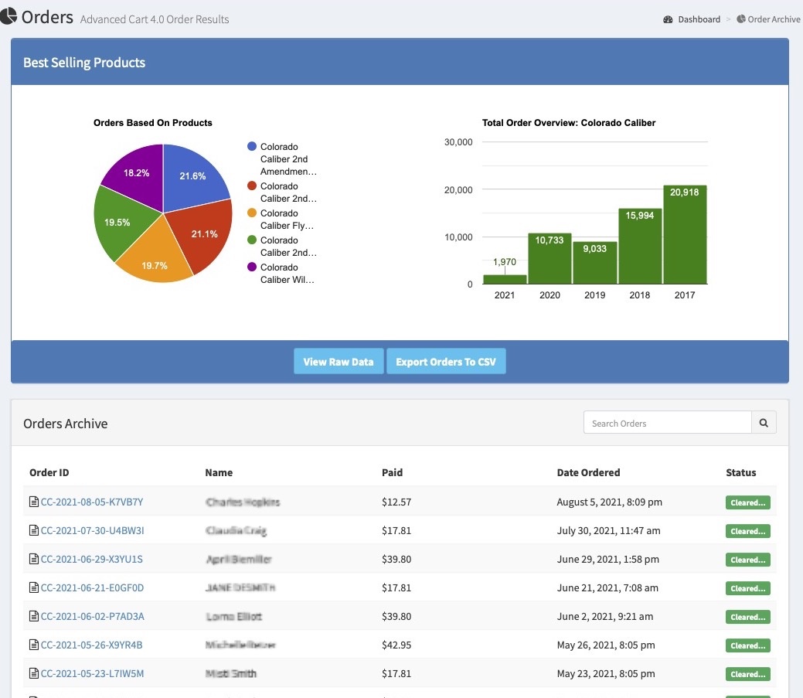
Task: Focus the Search Orders input field
Action: click(668, 423)
